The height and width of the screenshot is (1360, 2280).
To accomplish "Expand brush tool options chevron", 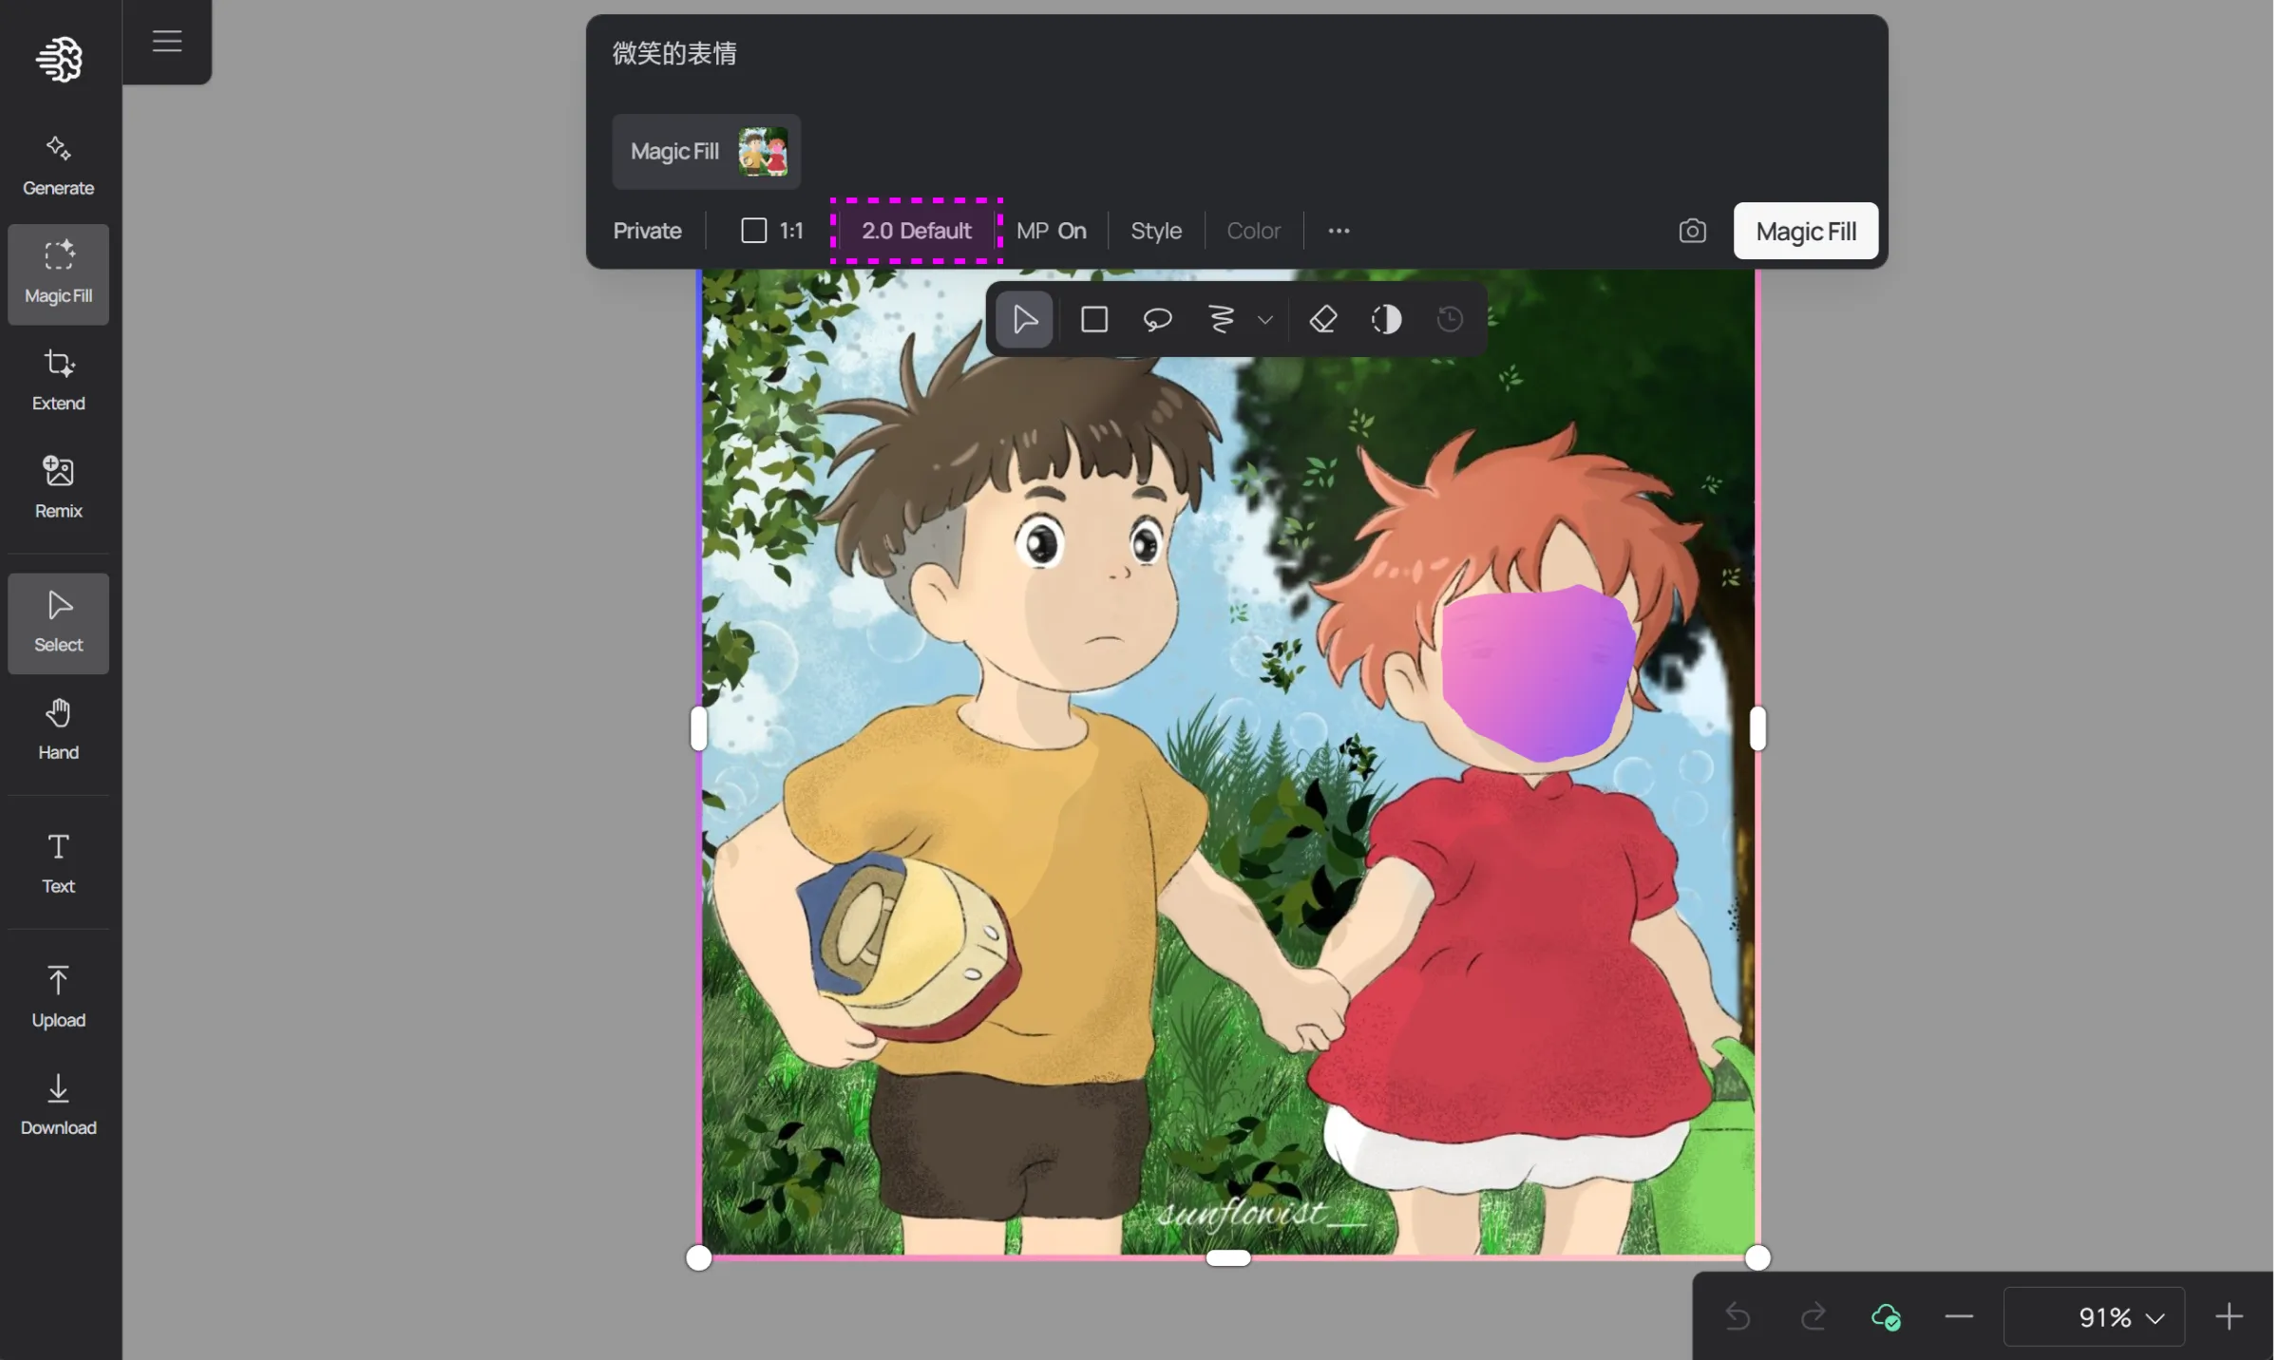I will coord(1265,321).
